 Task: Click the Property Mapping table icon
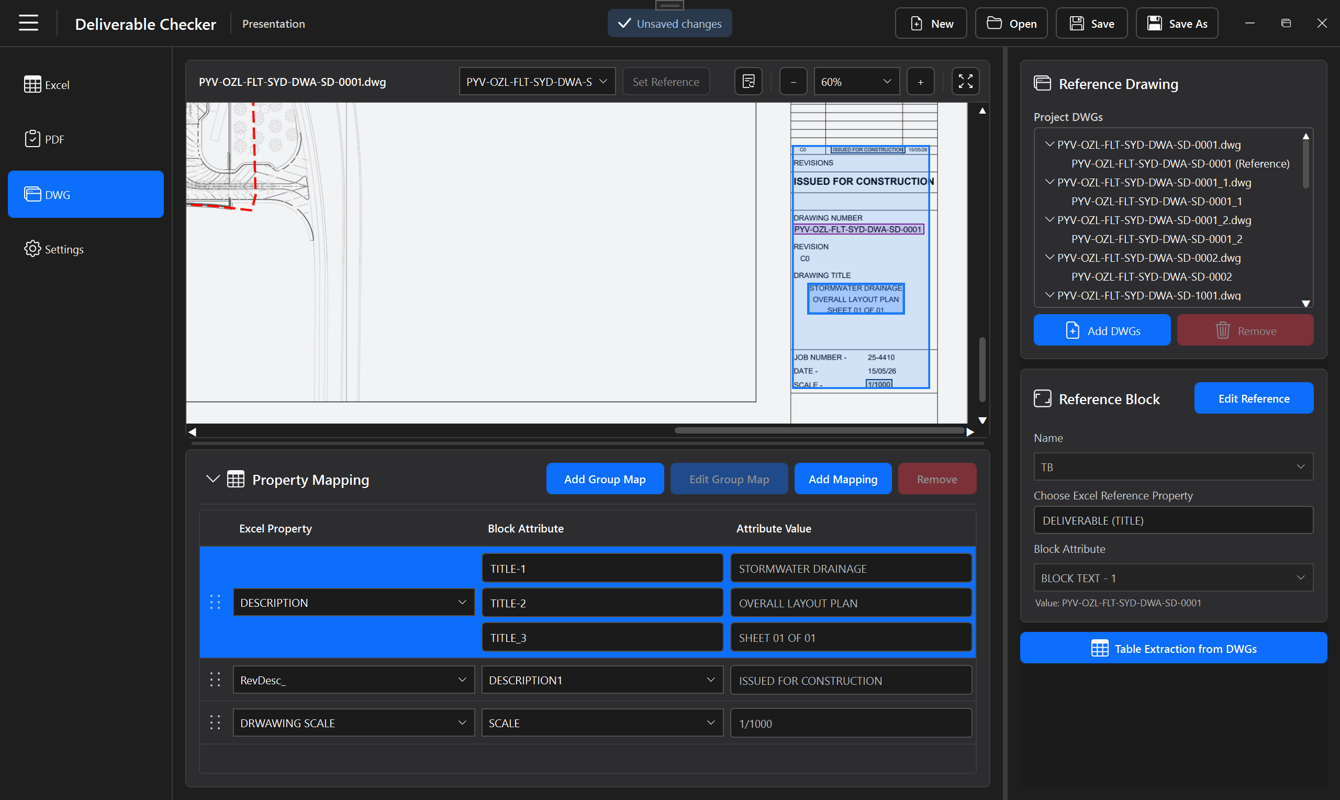(x=236, y=479)
